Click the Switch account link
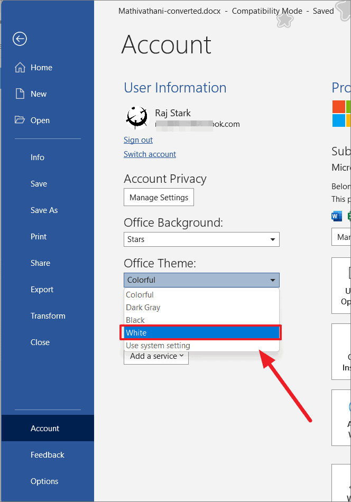The width and height of the screenshot is (351, 502). coord(150,154)
